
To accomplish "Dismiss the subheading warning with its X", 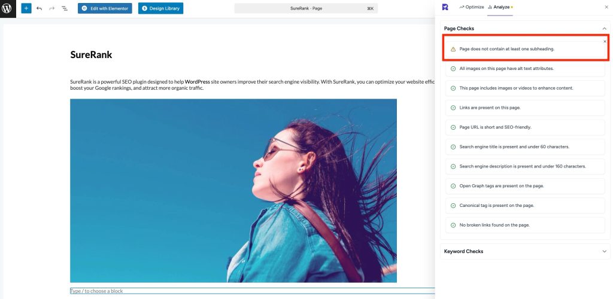I will 605,41.
